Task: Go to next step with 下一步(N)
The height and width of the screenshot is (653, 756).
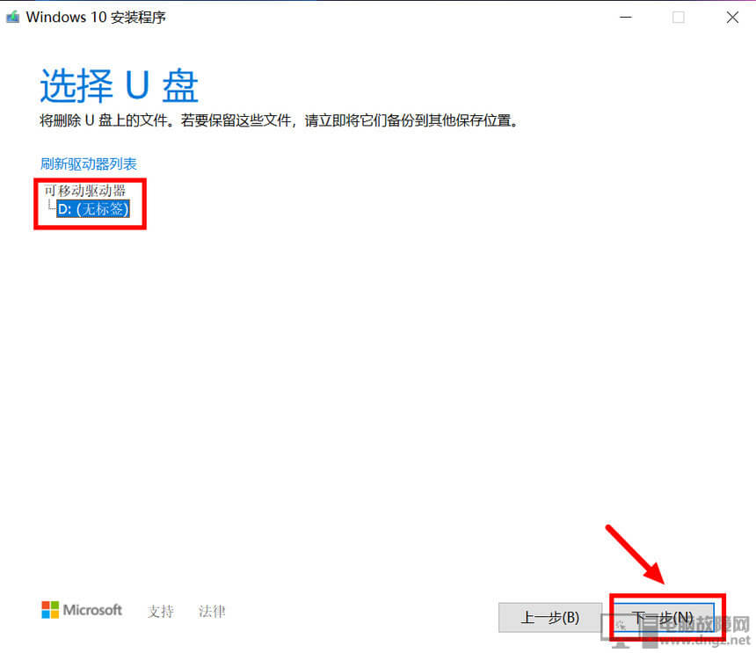Action: (663, 617)
